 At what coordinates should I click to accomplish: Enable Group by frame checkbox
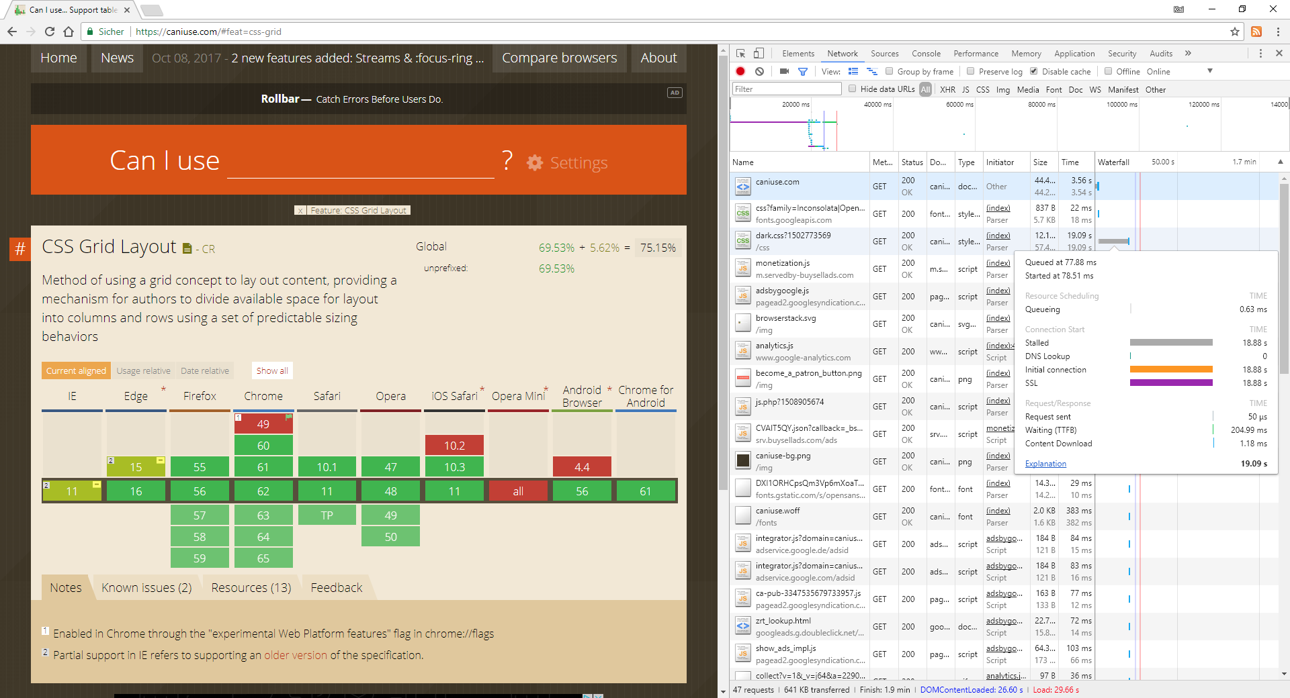point(890,71)
